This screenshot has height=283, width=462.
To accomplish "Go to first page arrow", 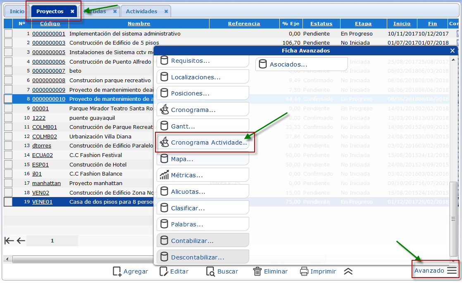I will 9,240.
